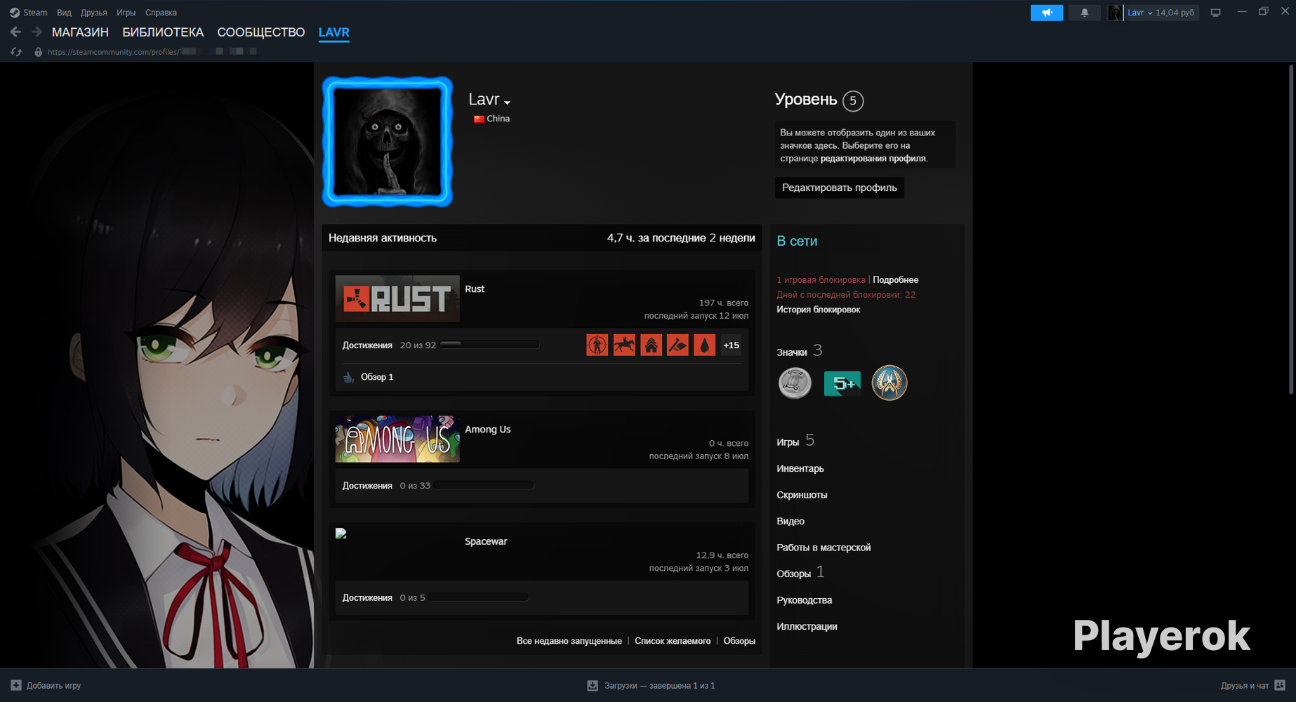
Task: Click the Steam logo menu
Action: [x=14, y=13]
